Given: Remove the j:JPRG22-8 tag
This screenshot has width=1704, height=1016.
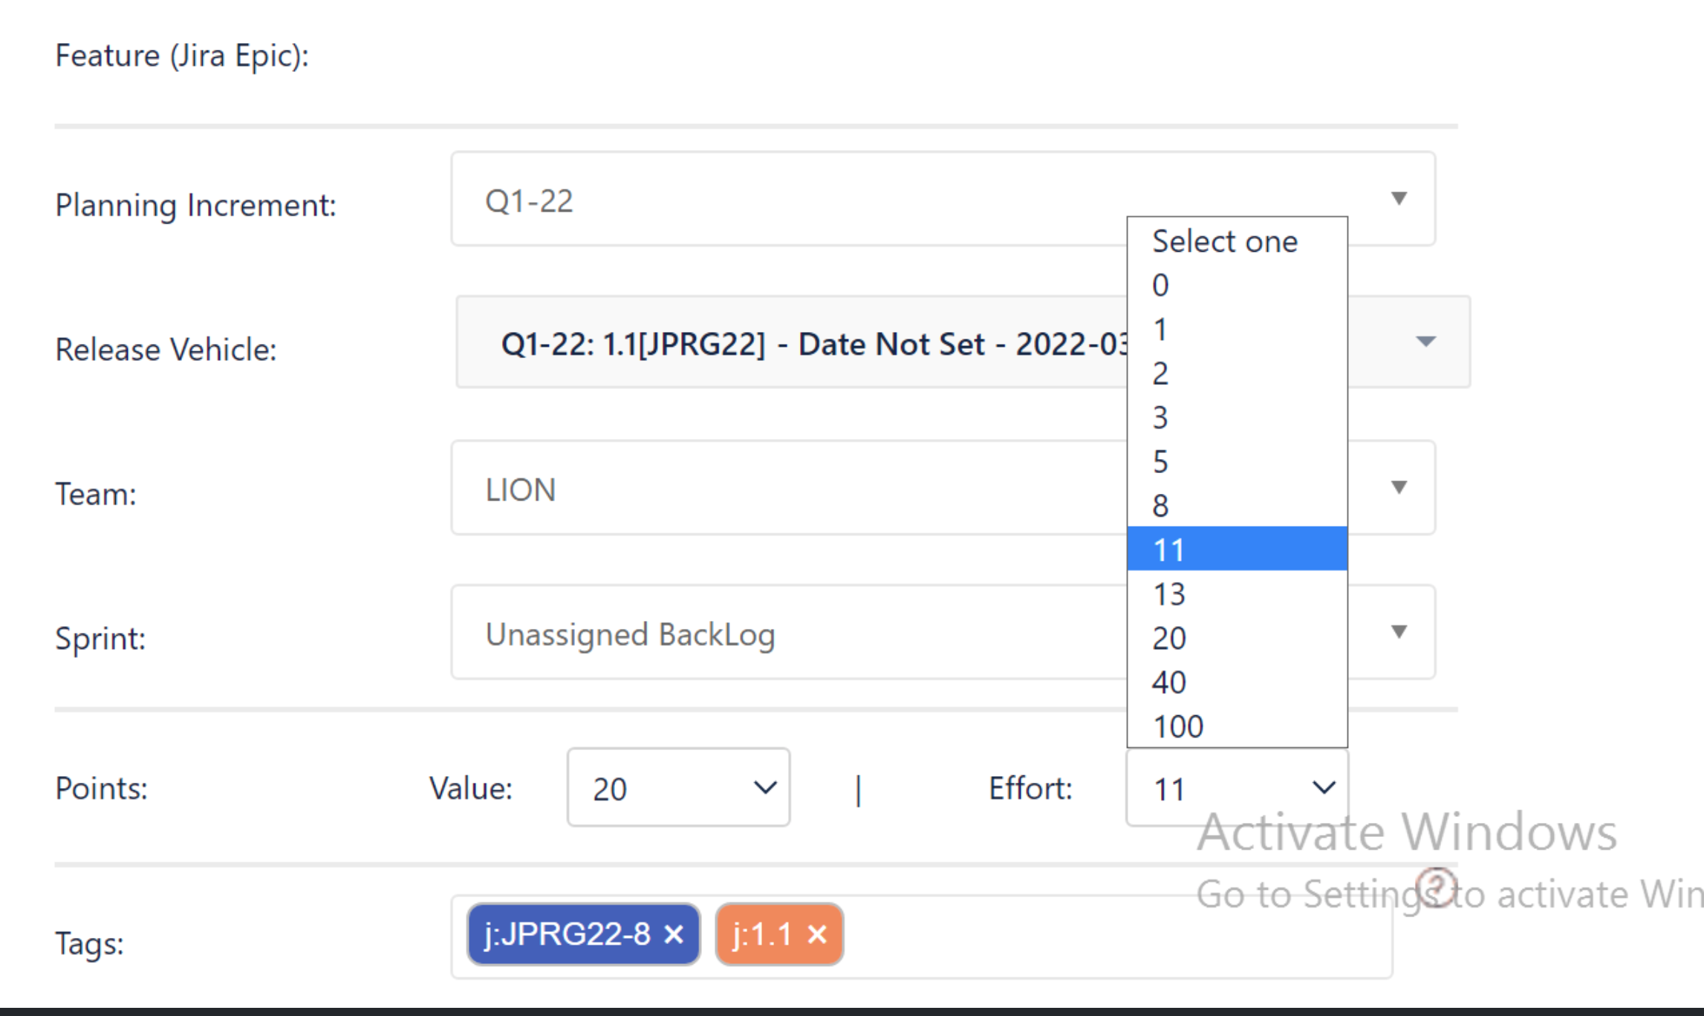Looking at the screenshot, I should coord(674,934).
